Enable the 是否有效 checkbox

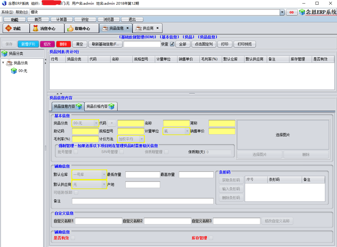tap(73, 238)
